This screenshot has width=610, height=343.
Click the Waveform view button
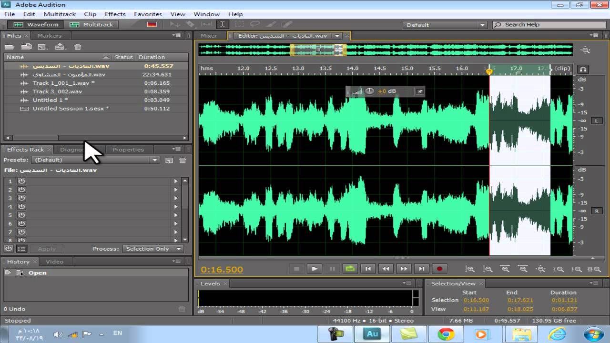tap(36, 24)
